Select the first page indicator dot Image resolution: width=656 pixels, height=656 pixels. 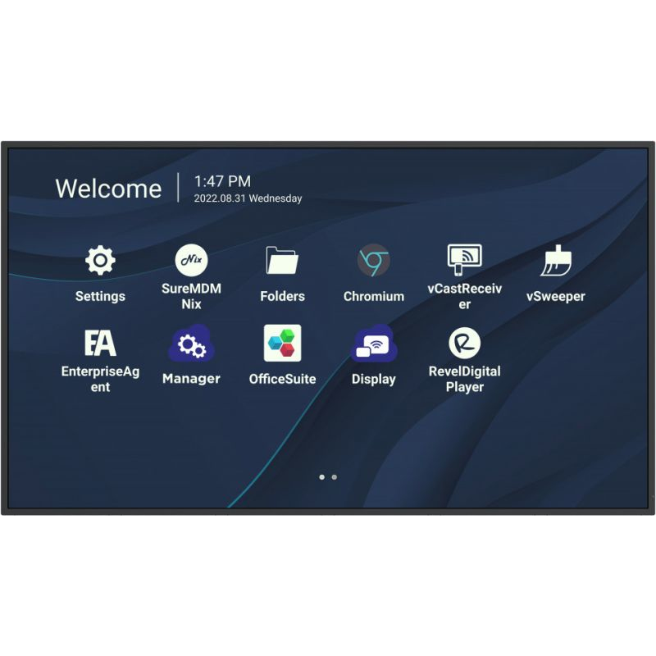coord(321,477)
